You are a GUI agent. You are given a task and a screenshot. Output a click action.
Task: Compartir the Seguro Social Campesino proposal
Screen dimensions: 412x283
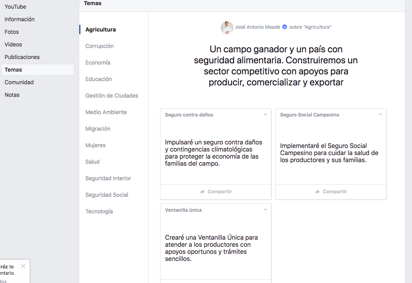[331, 191]
